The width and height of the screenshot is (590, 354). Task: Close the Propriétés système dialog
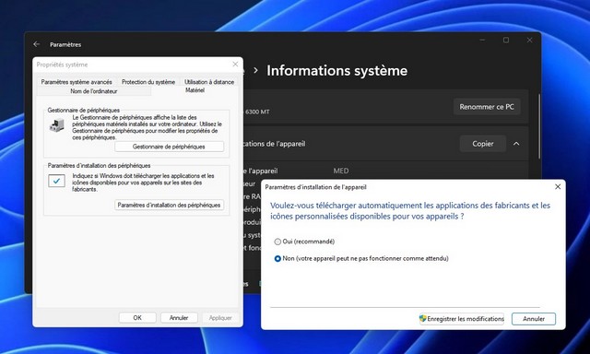pos(235,65)
